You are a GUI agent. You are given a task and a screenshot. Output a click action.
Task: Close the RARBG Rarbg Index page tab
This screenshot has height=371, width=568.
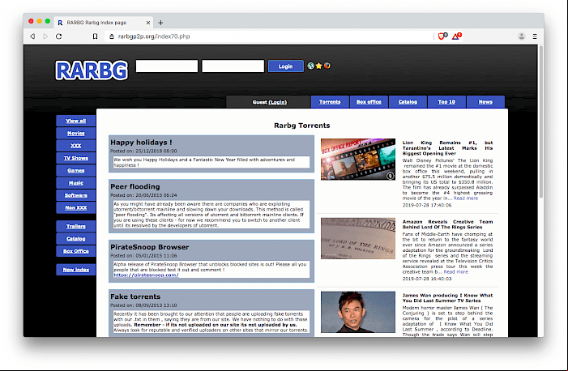coord(148,23)
